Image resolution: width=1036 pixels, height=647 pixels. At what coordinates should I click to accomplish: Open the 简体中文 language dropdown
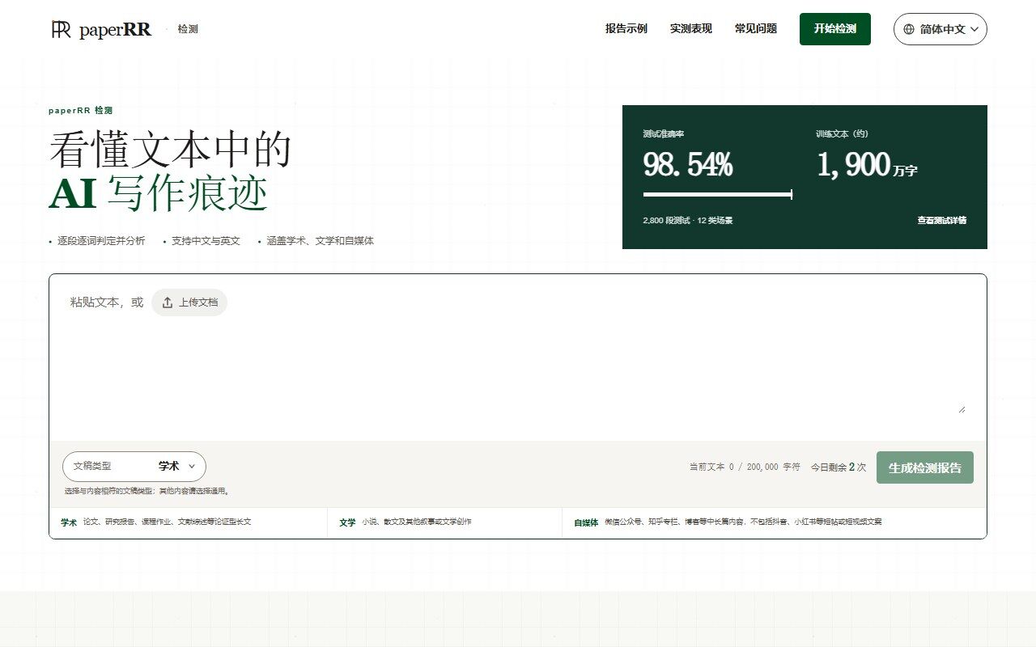tap(940, 29)
